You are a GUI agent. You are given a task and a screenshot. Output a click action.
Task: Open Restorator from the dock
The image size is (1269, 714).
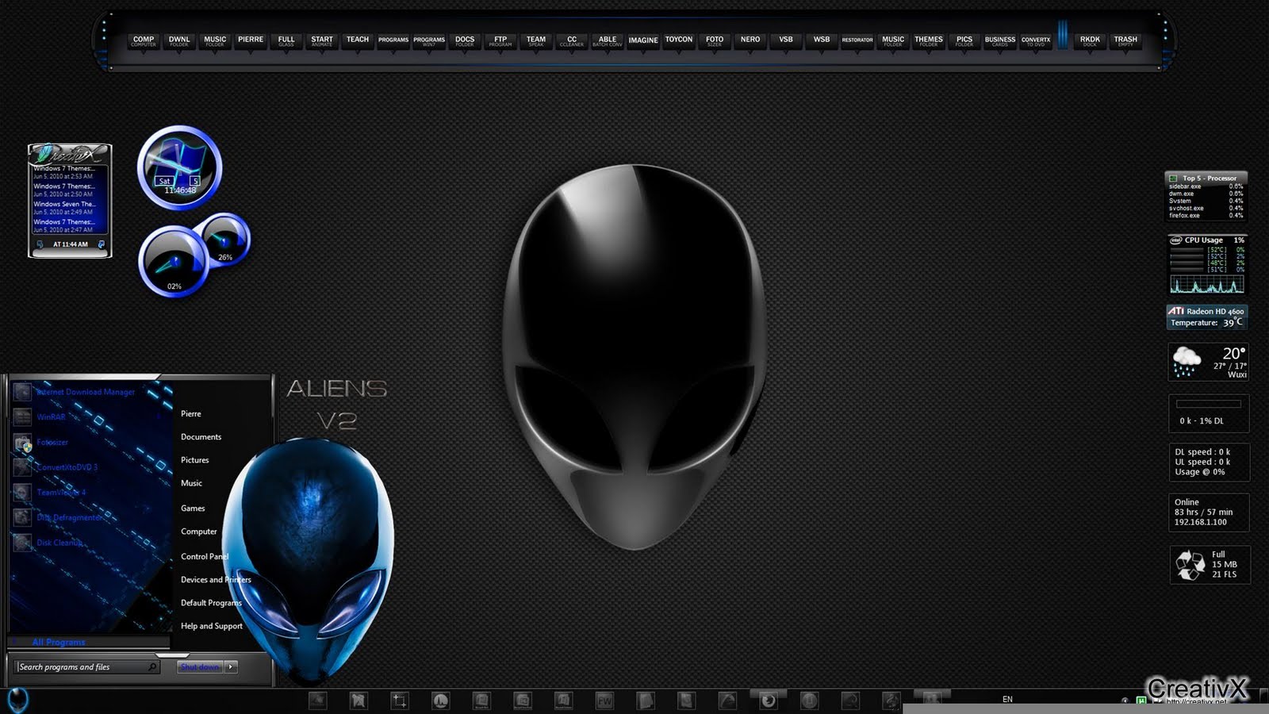(x=857, y=40)
